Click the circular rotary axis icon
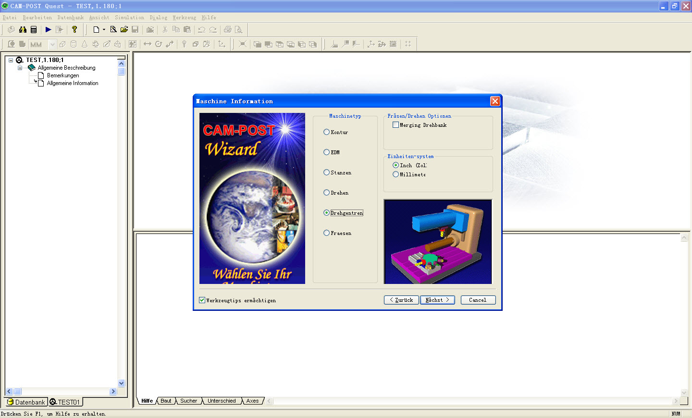This screenshot has width=692, height=418. coord(158,44)
